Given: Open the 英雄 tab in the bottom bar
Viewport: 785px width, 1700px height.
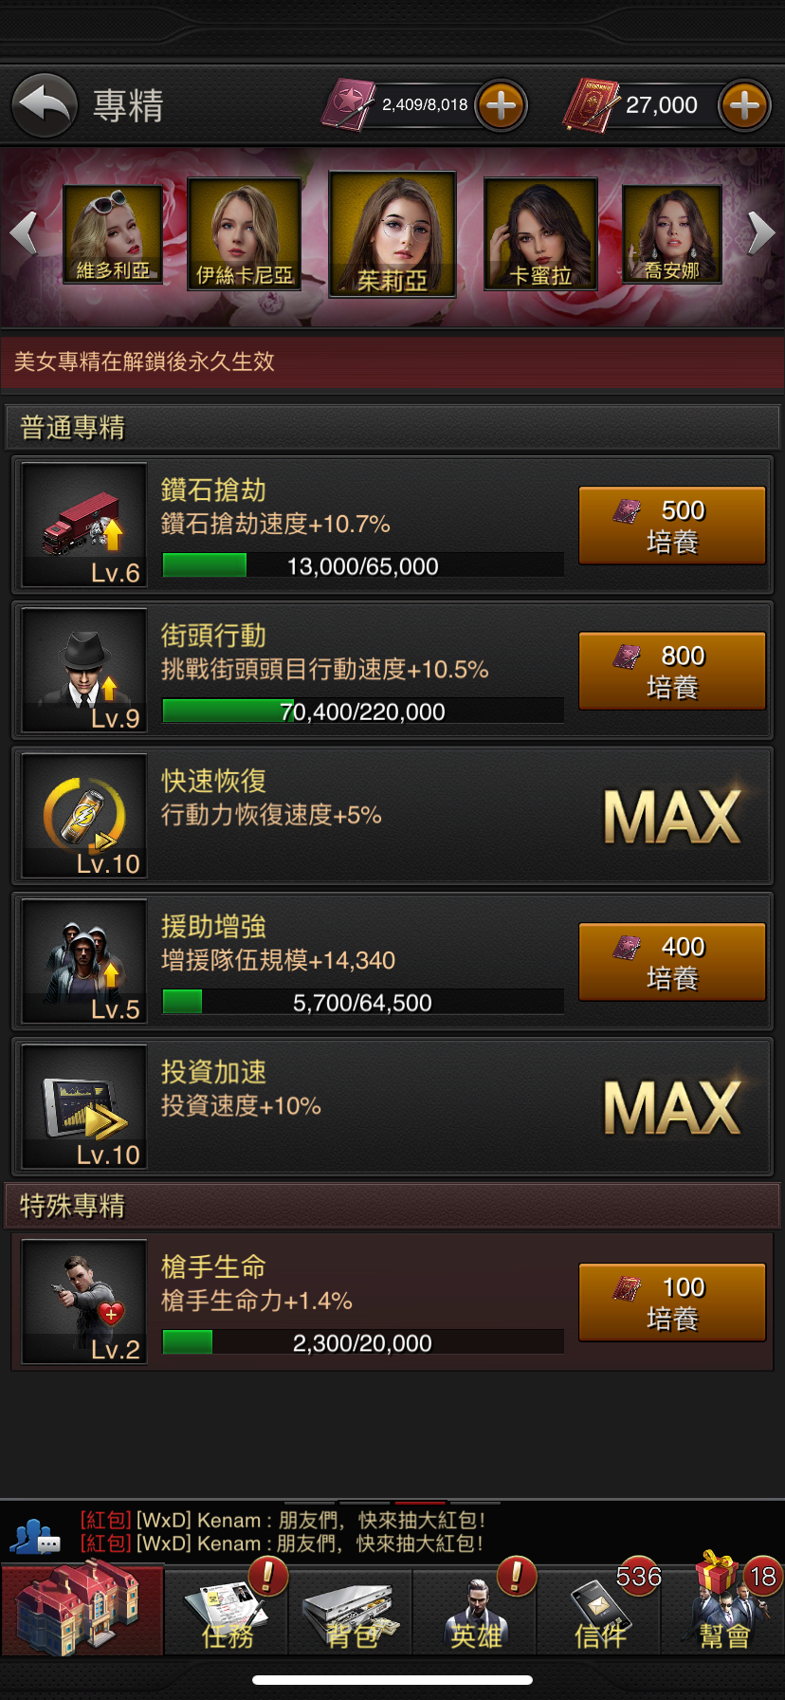Looking at the screenshot, I should pyautogui.click(x=475, y=1612).
